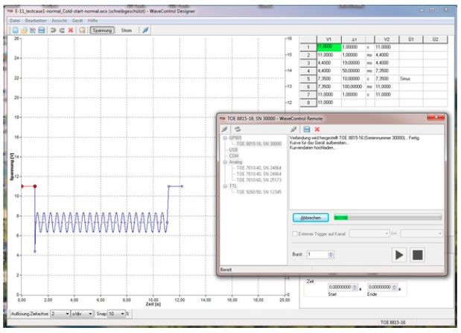Click the connect plug icon in Remote window
Viewport: 461px width, 333px height.
point(225,129)
